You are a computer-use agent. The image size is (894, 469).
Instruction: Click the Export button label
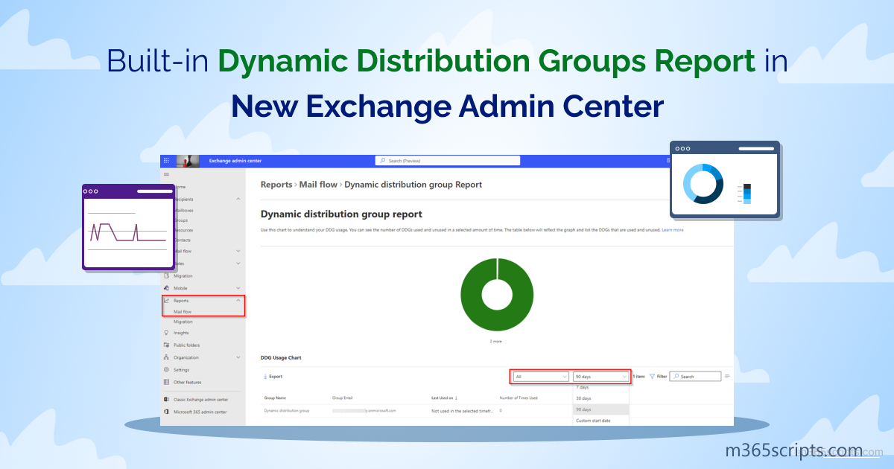(x=276, y=377)
